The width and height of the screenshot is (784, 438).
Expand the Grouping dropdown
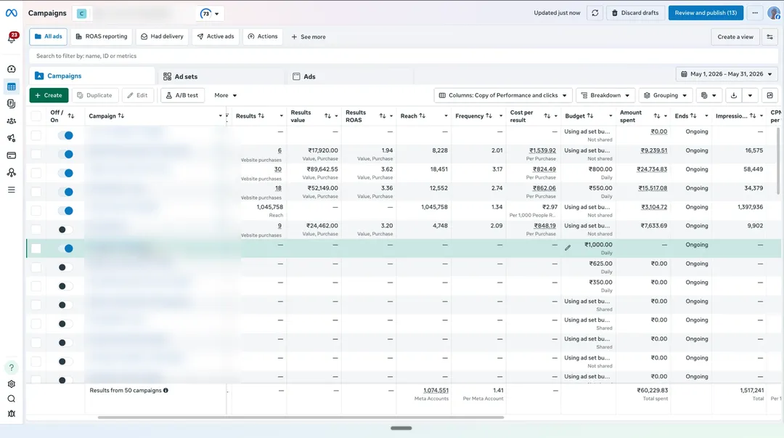[666, 95]
